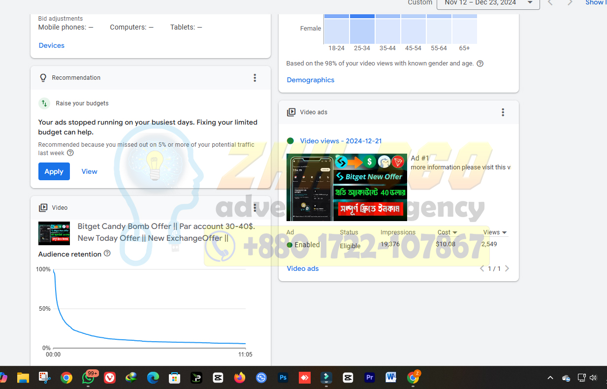The width and height of the screenshot is (607, 389).
Task: Click the views value '2,549'
Action: pos(489,244)
